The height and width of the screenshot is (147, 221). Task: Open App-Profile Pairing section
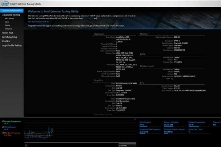pos(12,45)
